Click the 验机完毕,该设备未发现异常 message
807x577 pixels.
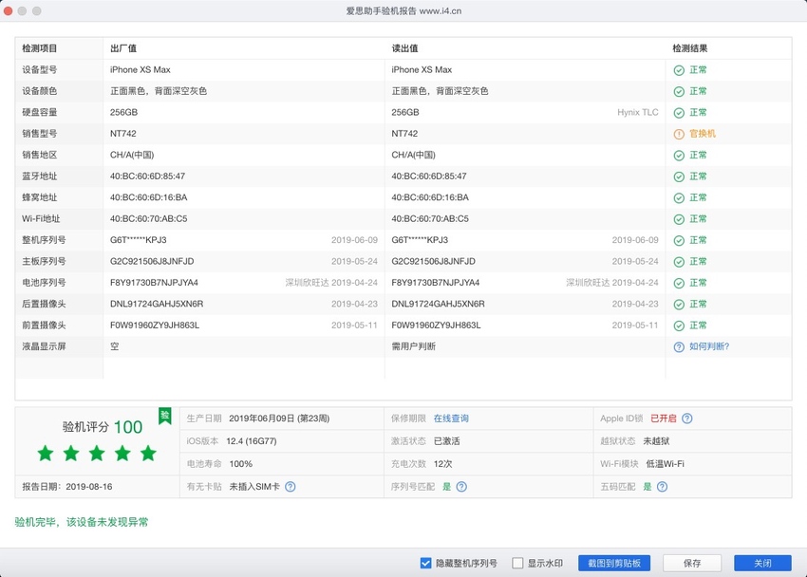(x=82, y=522)
